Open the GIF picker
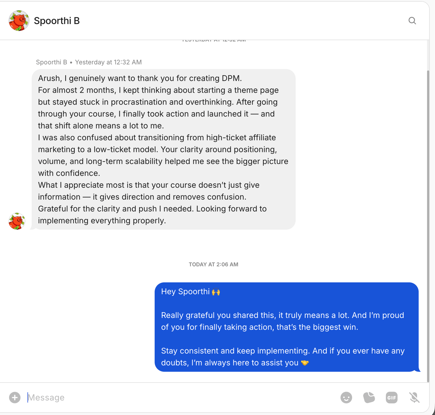Viewport: 435px width, 415px height. tap(392, 398)
